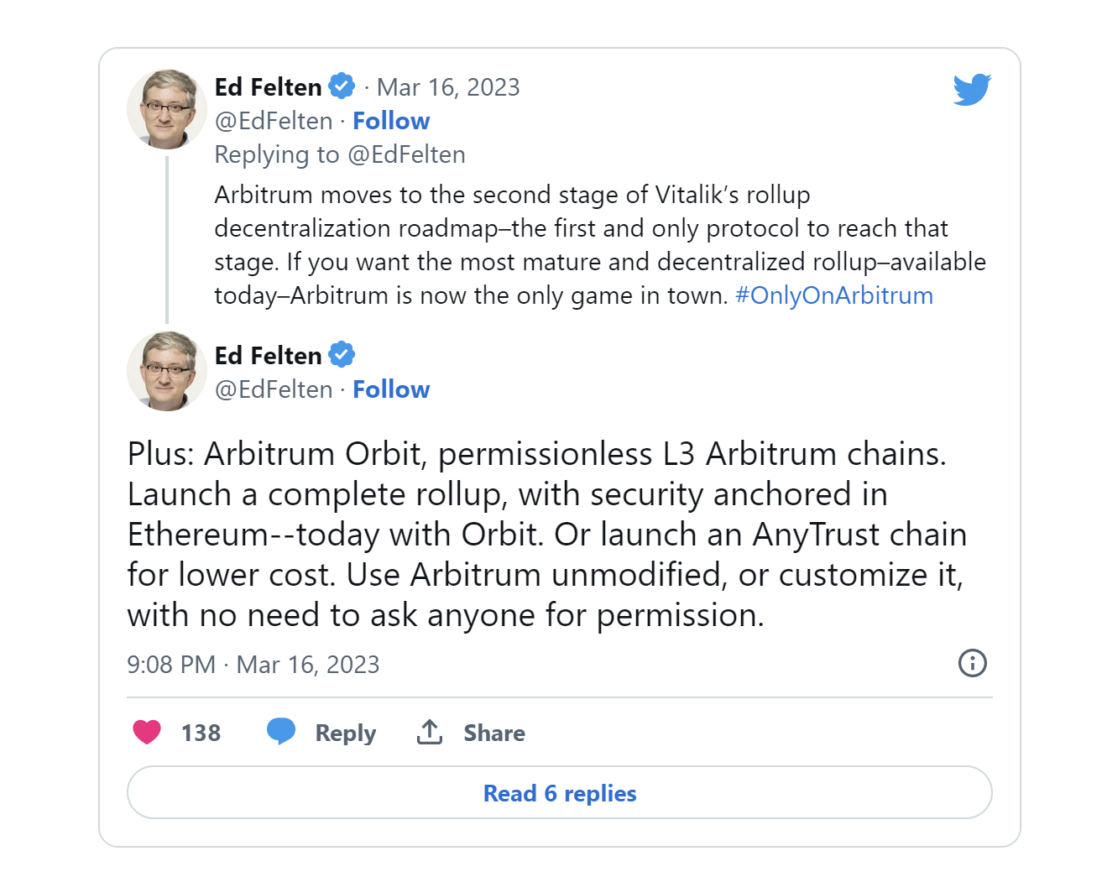Click the Mar 16, 2023 date in the top tweet
The width and height of the screenshot is (1107, 877).
click(x=448, y=87)
